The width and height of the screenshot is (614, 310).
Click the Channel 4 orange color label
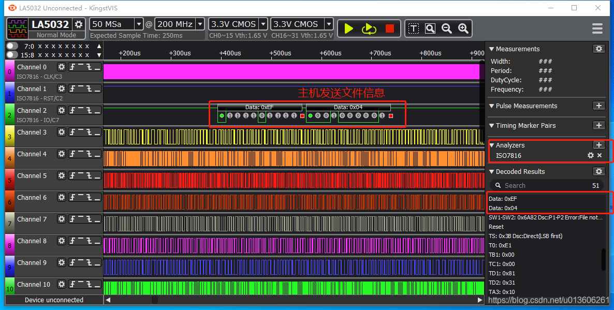tap(10, 158)
